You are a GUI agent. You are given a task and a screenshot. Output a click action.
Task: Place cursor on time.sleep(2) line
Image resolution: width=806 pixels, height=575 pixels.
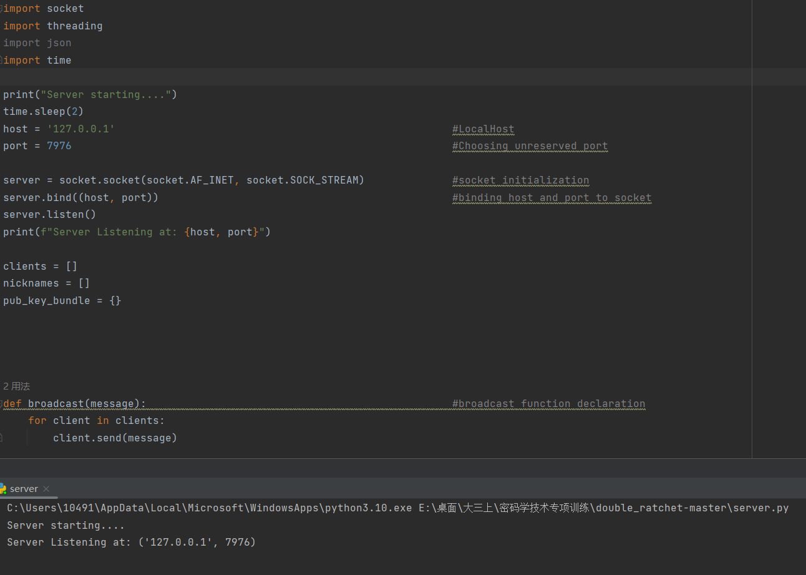(44, 112)
